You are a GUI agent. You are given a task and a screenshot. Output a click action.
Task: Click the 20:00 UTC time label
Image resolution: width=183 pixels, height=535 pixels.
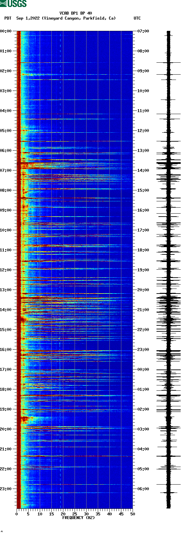(x=143, y=290)
